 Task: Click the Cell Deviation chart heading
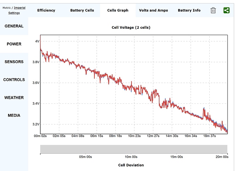coord(131,165)
